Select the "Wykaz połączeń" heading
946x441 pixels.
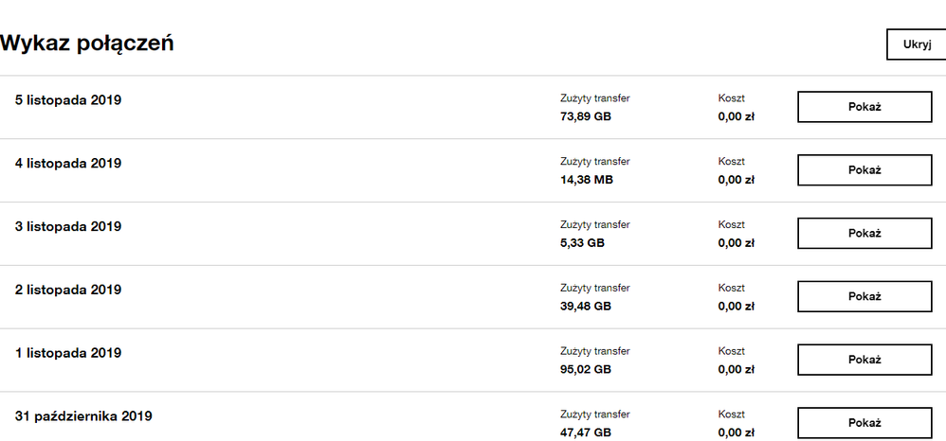[87, 43]
